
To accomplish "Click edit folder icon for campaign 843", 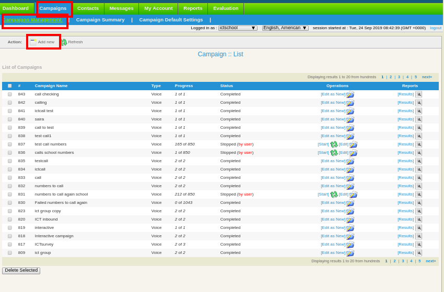I will [350, 94].
